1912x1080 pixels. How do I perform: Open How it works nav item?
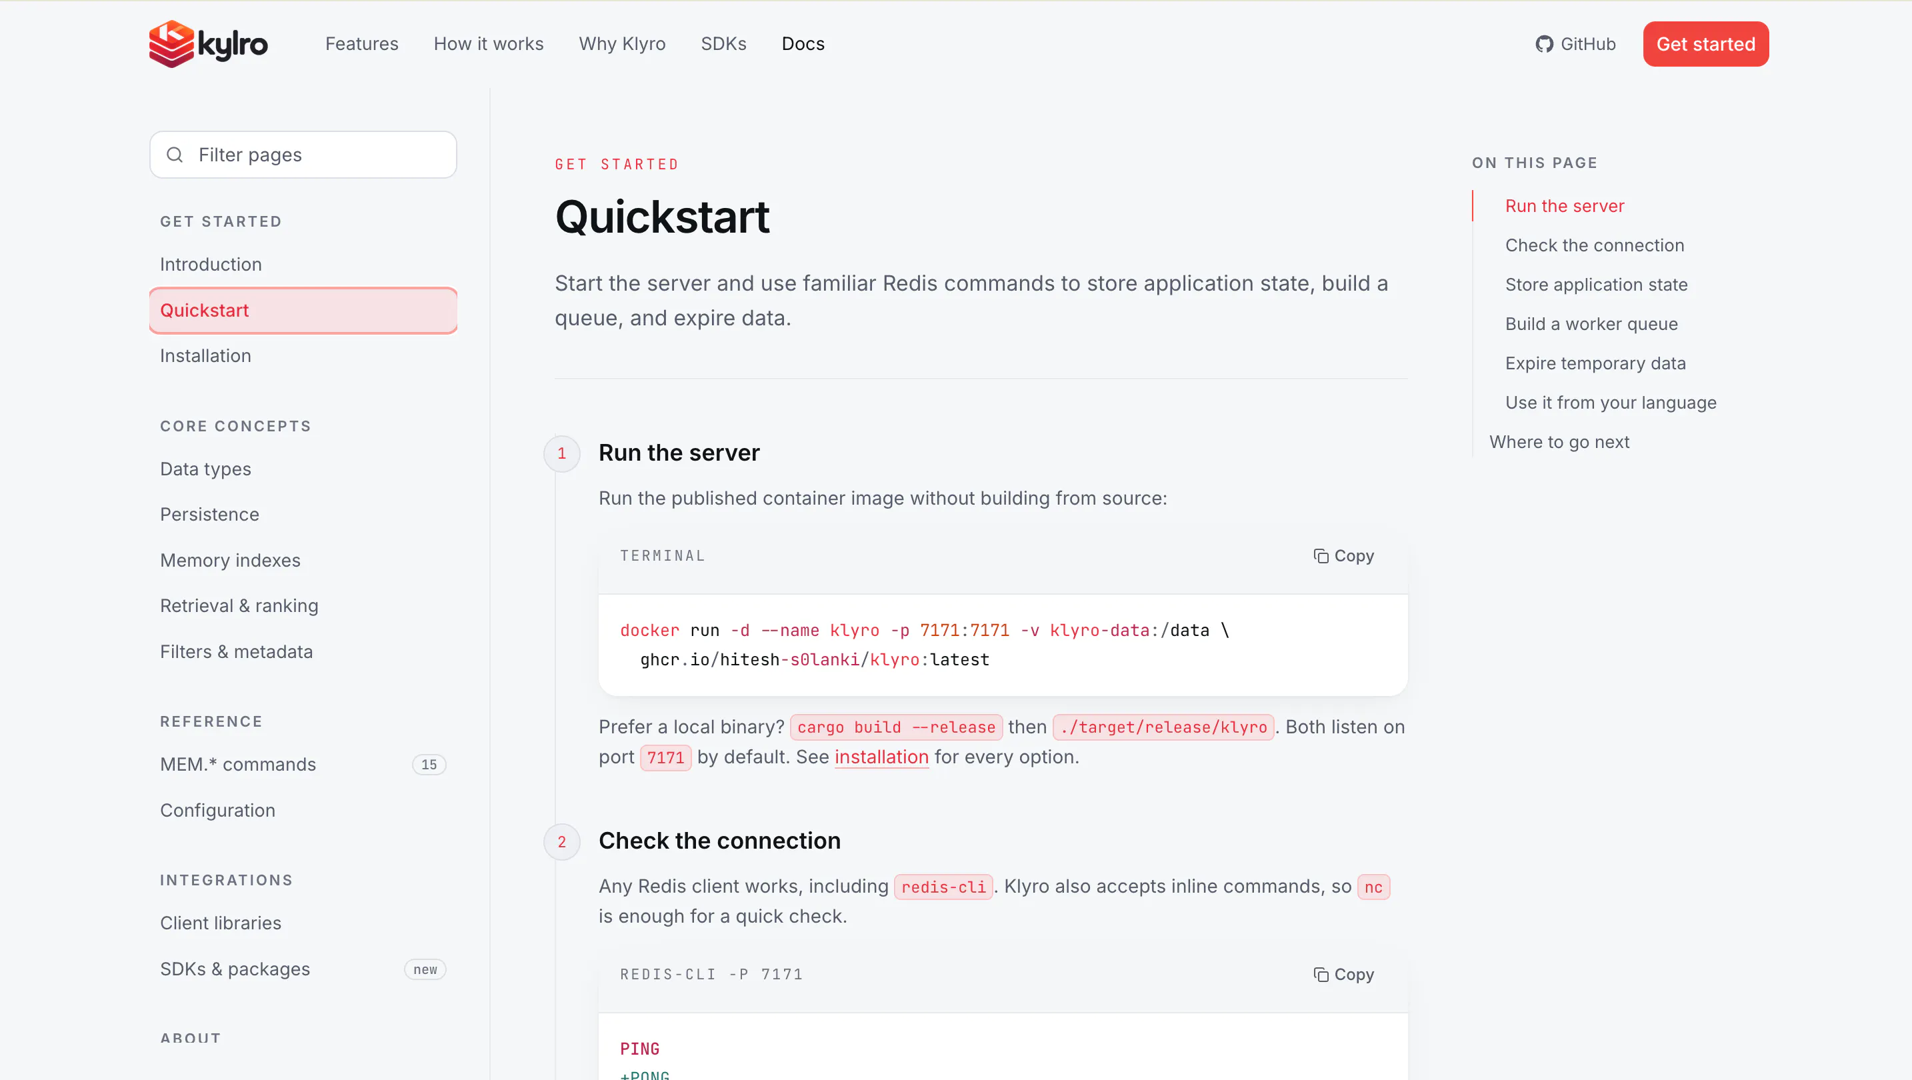(x=489, y=44)
